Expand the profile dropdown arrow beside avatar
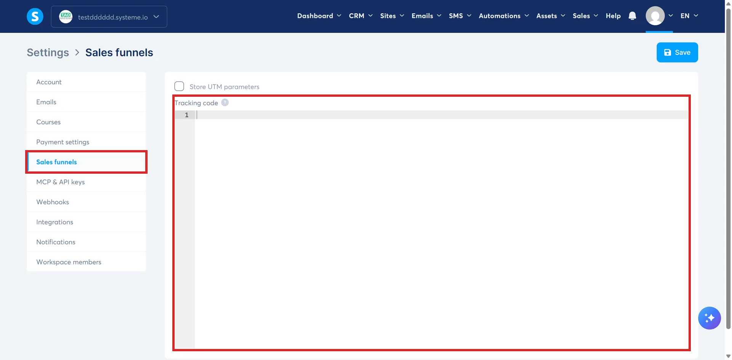732x360 pixels. pos(671,16)
